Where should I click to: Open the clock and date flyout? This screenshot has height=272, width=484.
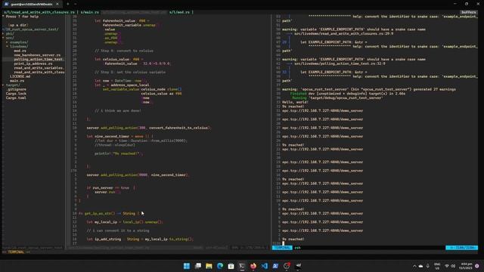pyautogui.click(x=466, y=266)
